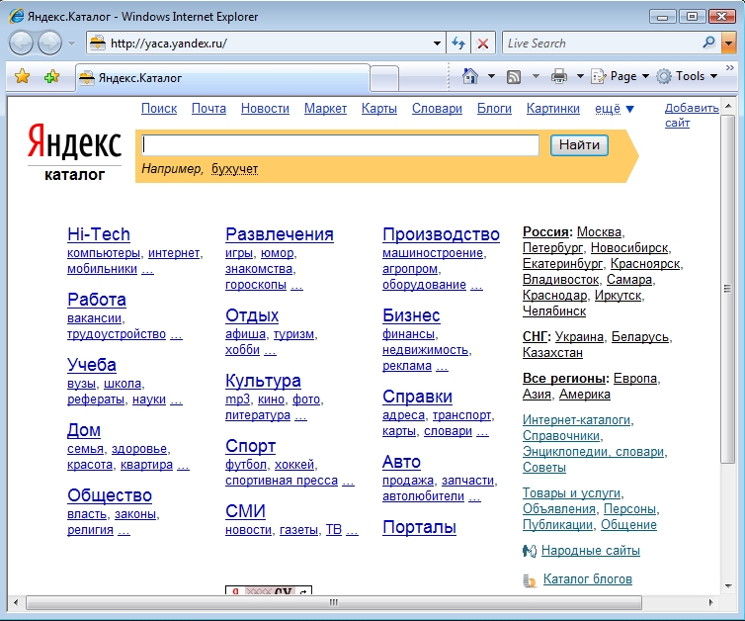Open feeds dropdown arrow
The height and width of the screenshot is (621, 745).
(x=536, y=76)
